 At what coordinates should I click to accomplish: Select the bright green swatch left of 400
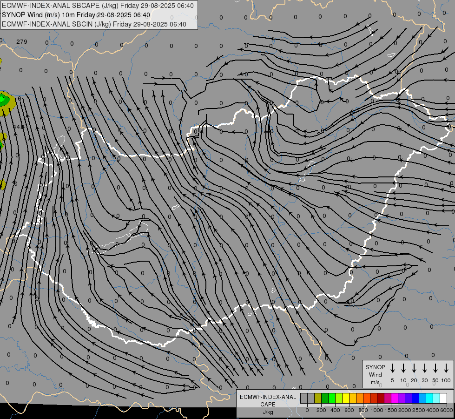coord(332,398)
